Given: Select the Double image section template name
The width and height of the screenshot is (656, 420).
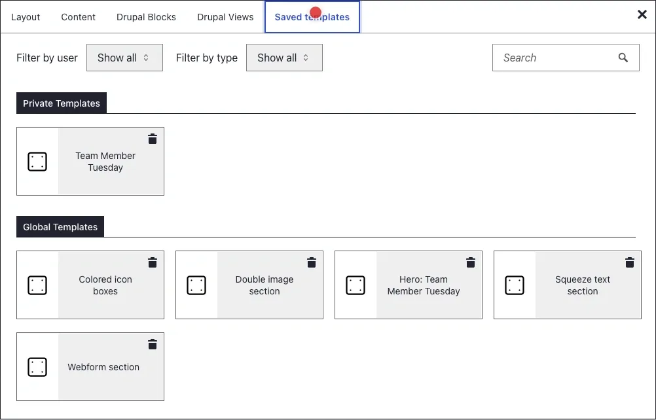Looking at the screenshot, I should tap(264, 285).
